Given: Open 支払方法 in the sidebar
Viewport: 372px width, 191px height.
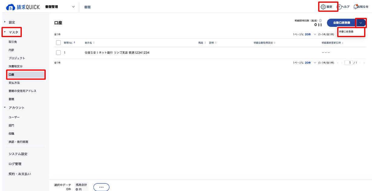Looking at the screenshot, I should click(14, 83).
